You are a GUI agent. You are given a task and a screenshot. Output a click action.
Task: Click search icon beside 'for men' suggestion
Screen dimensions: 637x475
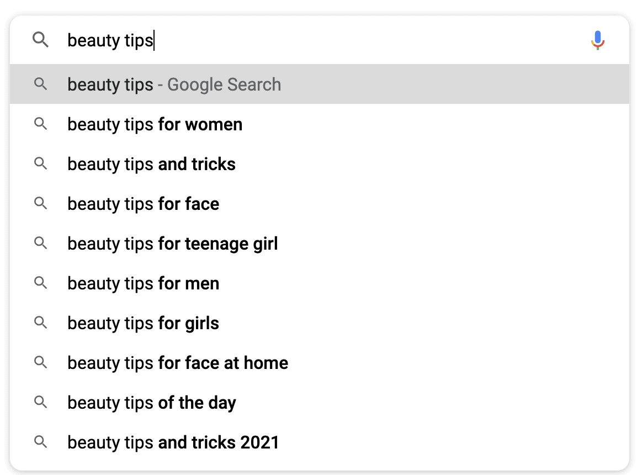tap(40, 283)
